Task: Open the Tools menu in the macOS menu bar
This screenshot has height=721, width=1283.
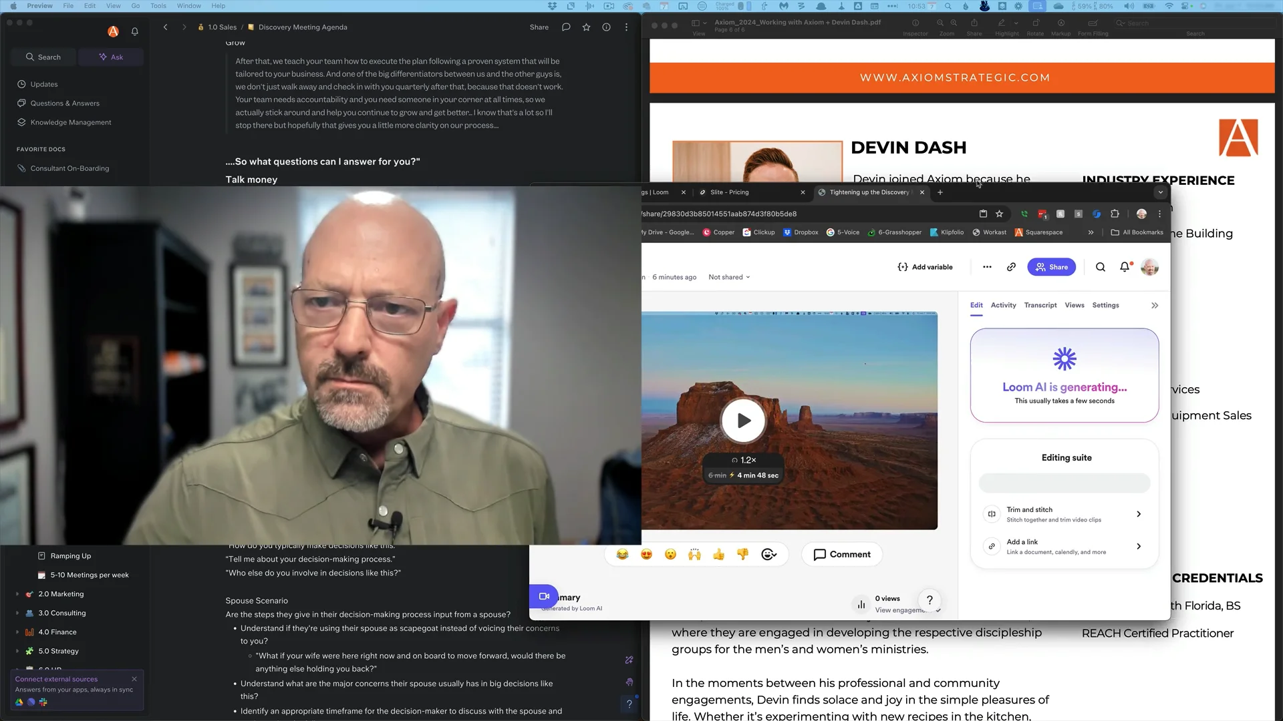Action: pyautogui.click(x=158, y=6)
